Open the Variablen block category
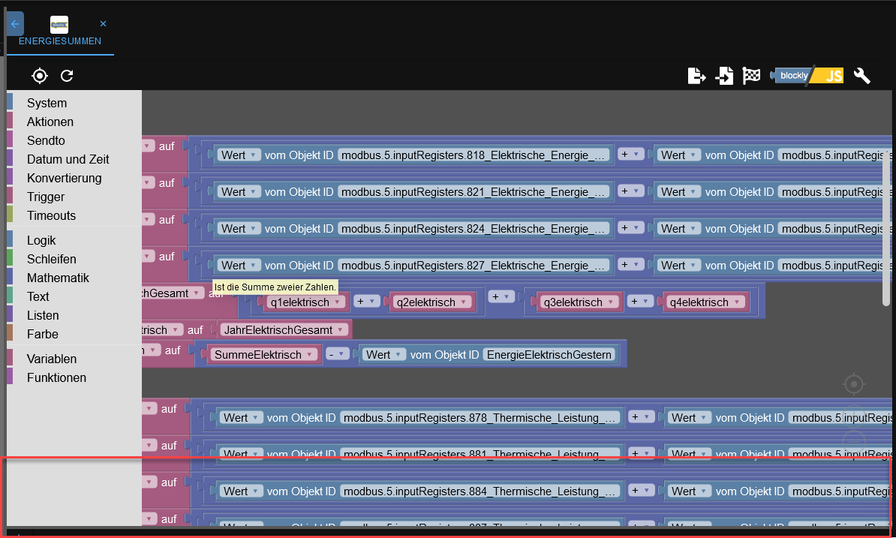The image size is (896, 538). point(52,359)
